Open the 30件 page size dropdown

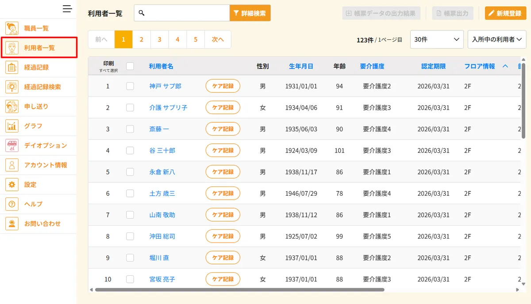click(x=437, y=39)
